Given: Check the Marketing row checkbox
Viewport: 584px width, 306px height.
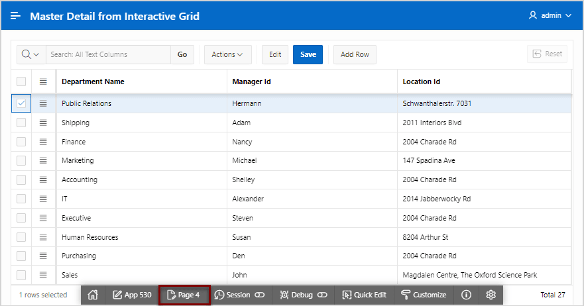Looking at the screenshot, I should click(21, 160).
